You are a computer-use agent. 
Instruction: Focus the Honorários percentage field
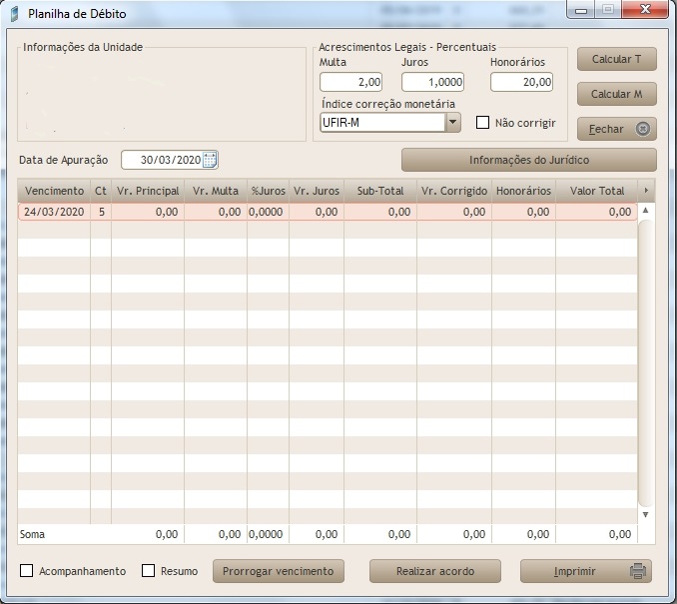pos(521,82)
